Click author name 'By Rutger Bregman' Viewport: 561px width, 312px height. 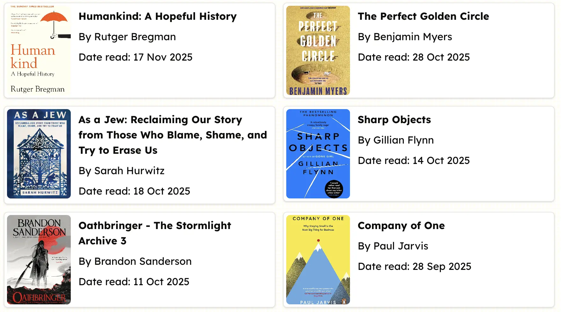click(x=127, y=37)
